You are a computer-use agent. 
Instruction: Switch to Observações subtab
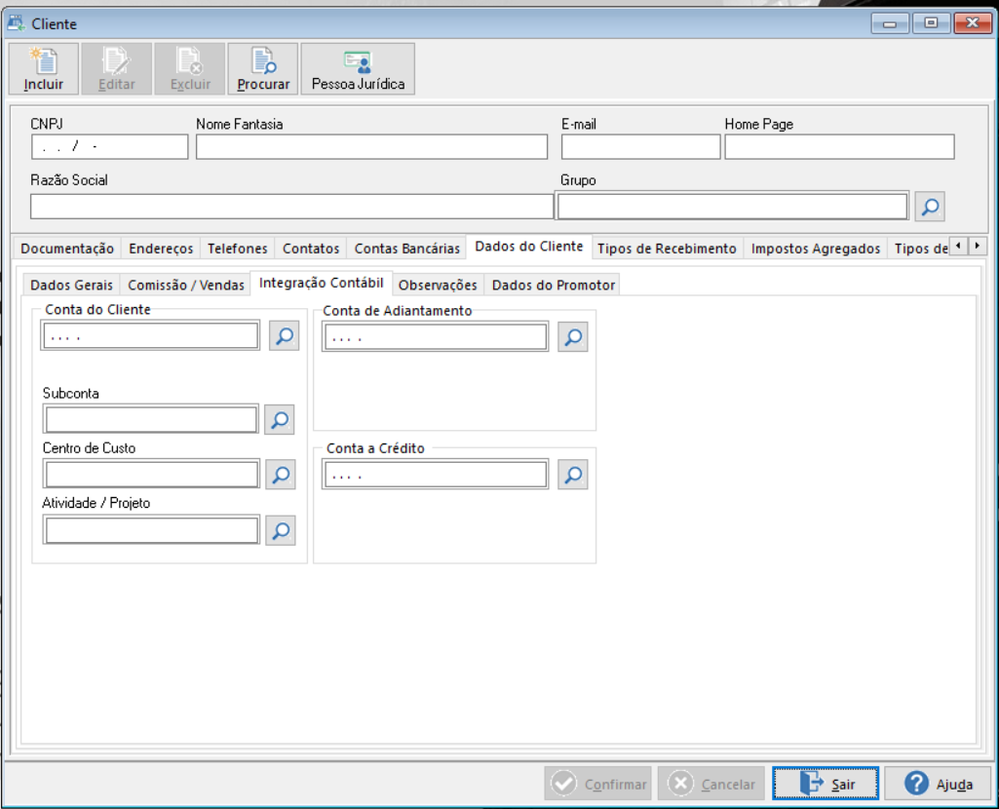coord(438,285)
